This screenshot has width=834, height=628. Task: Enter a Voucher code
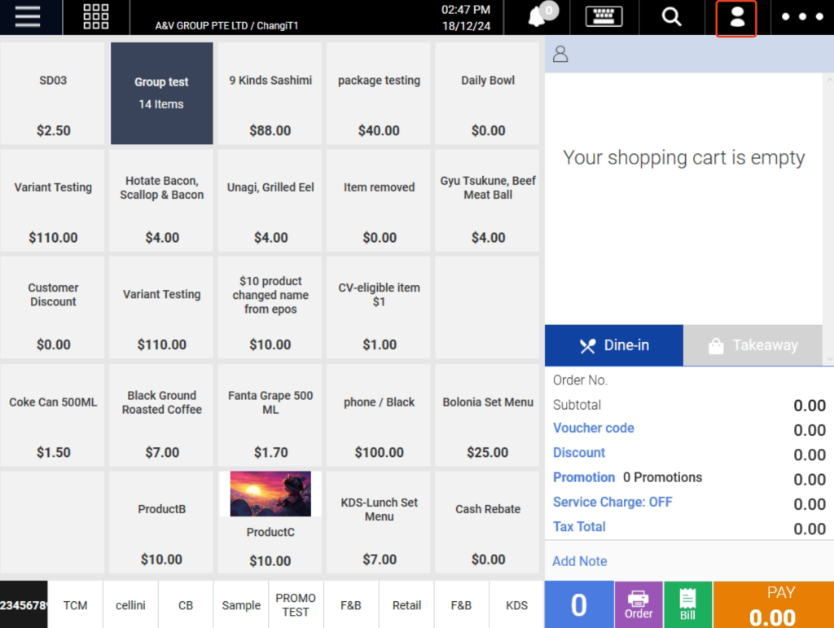[x=593, y=428]
